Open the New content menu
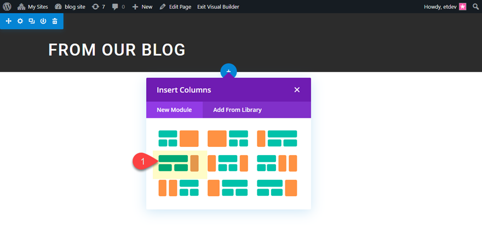Screen dimensions: 482x233 pos(142,7)
